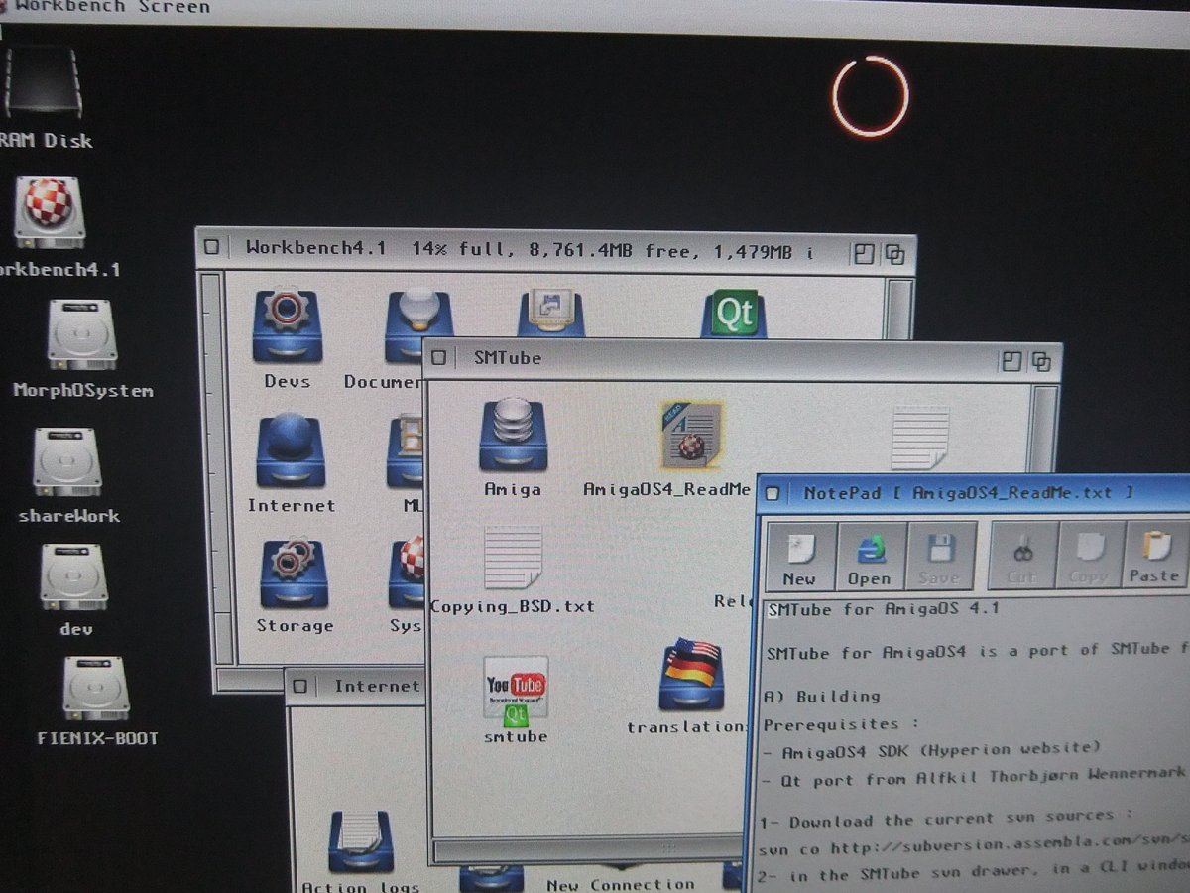The width and height of the screenshot is (1190, 893).
Task: Open the Qt drawer in Workbench4.1 window
Action: coord(734,315)
